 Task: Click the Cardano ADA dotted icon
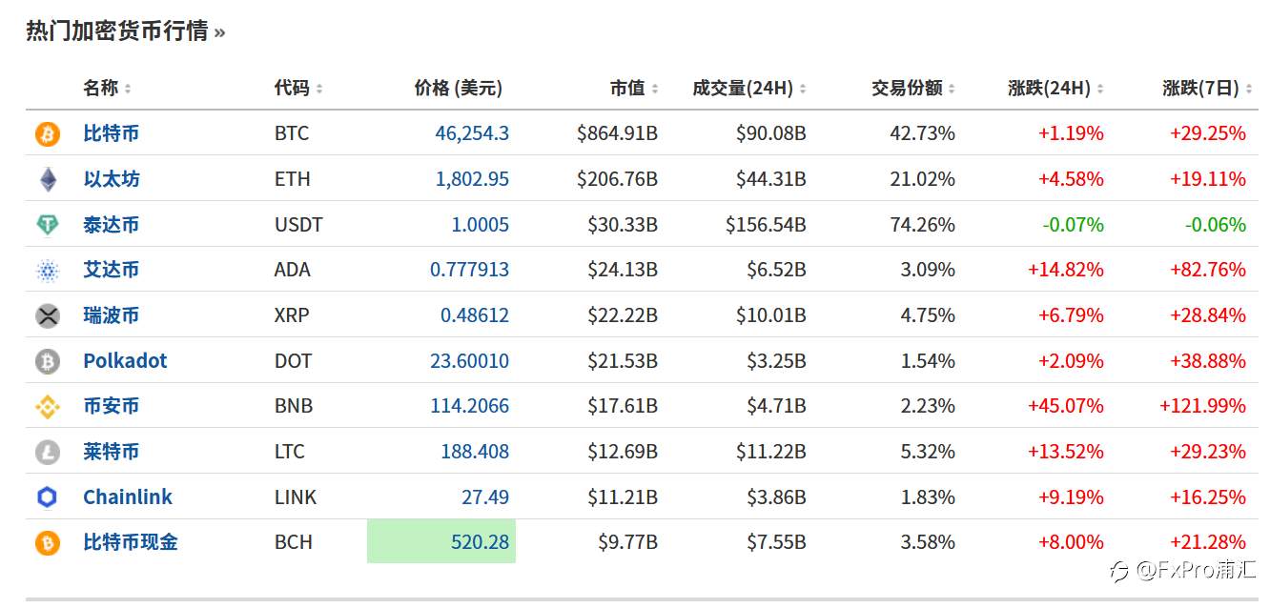[x=48, y=271]
